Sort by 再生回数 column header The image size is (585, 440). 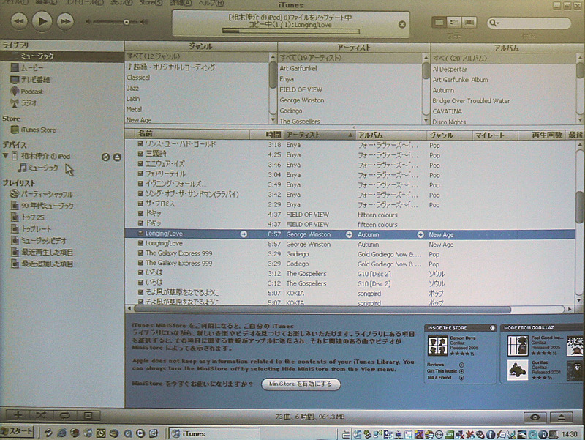pyautogui.click(x=543, y=135)
